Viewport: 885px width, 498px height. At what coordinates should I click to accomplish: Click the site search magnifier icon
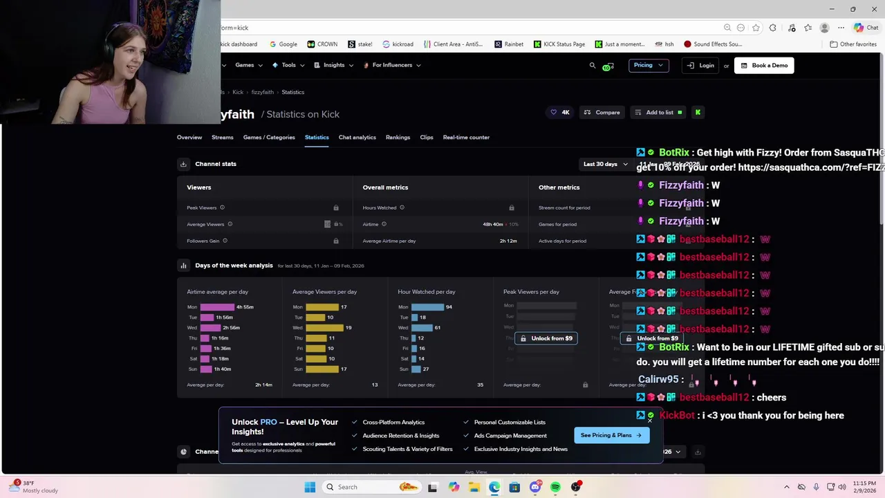[592, 65]
